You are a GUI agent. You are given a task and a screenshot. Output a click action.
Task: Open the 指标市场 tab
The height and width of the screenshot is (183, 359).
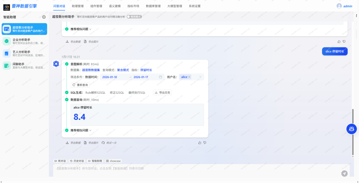pyautogui.click(x=133, y=6)
